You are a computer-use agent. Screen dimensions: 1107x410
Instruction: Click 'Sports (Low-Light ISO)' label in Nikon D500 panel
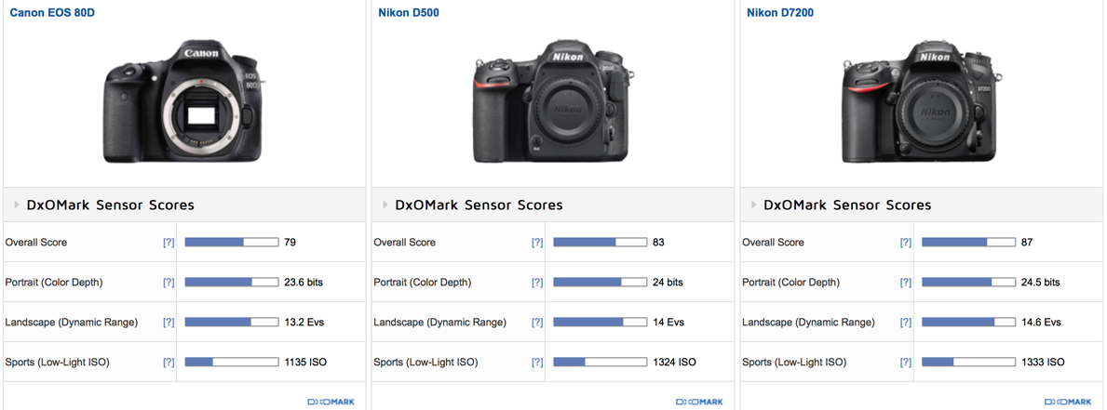click(x=425, y=363)
